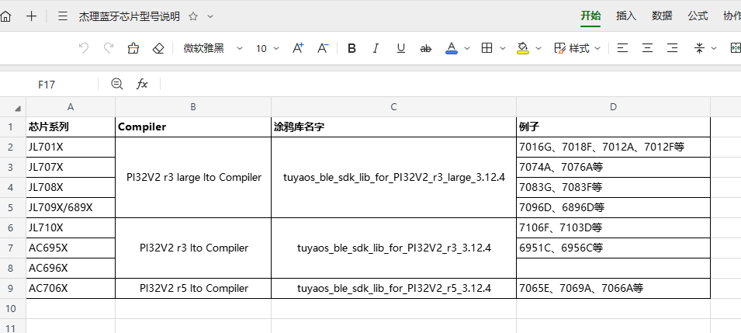Screen dimensions: 741x333
Task: Switch to the 插入 tab
Action: pos(626,16)
